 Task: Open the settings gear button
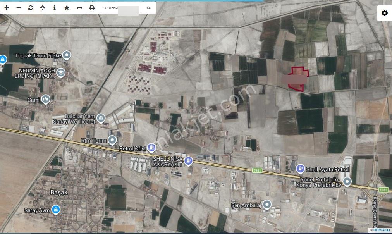[x=385, y=13]
